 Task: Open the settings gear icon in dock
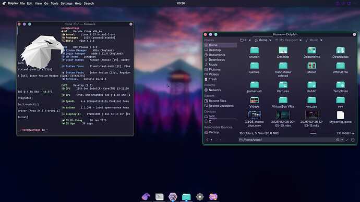point(200,196)
